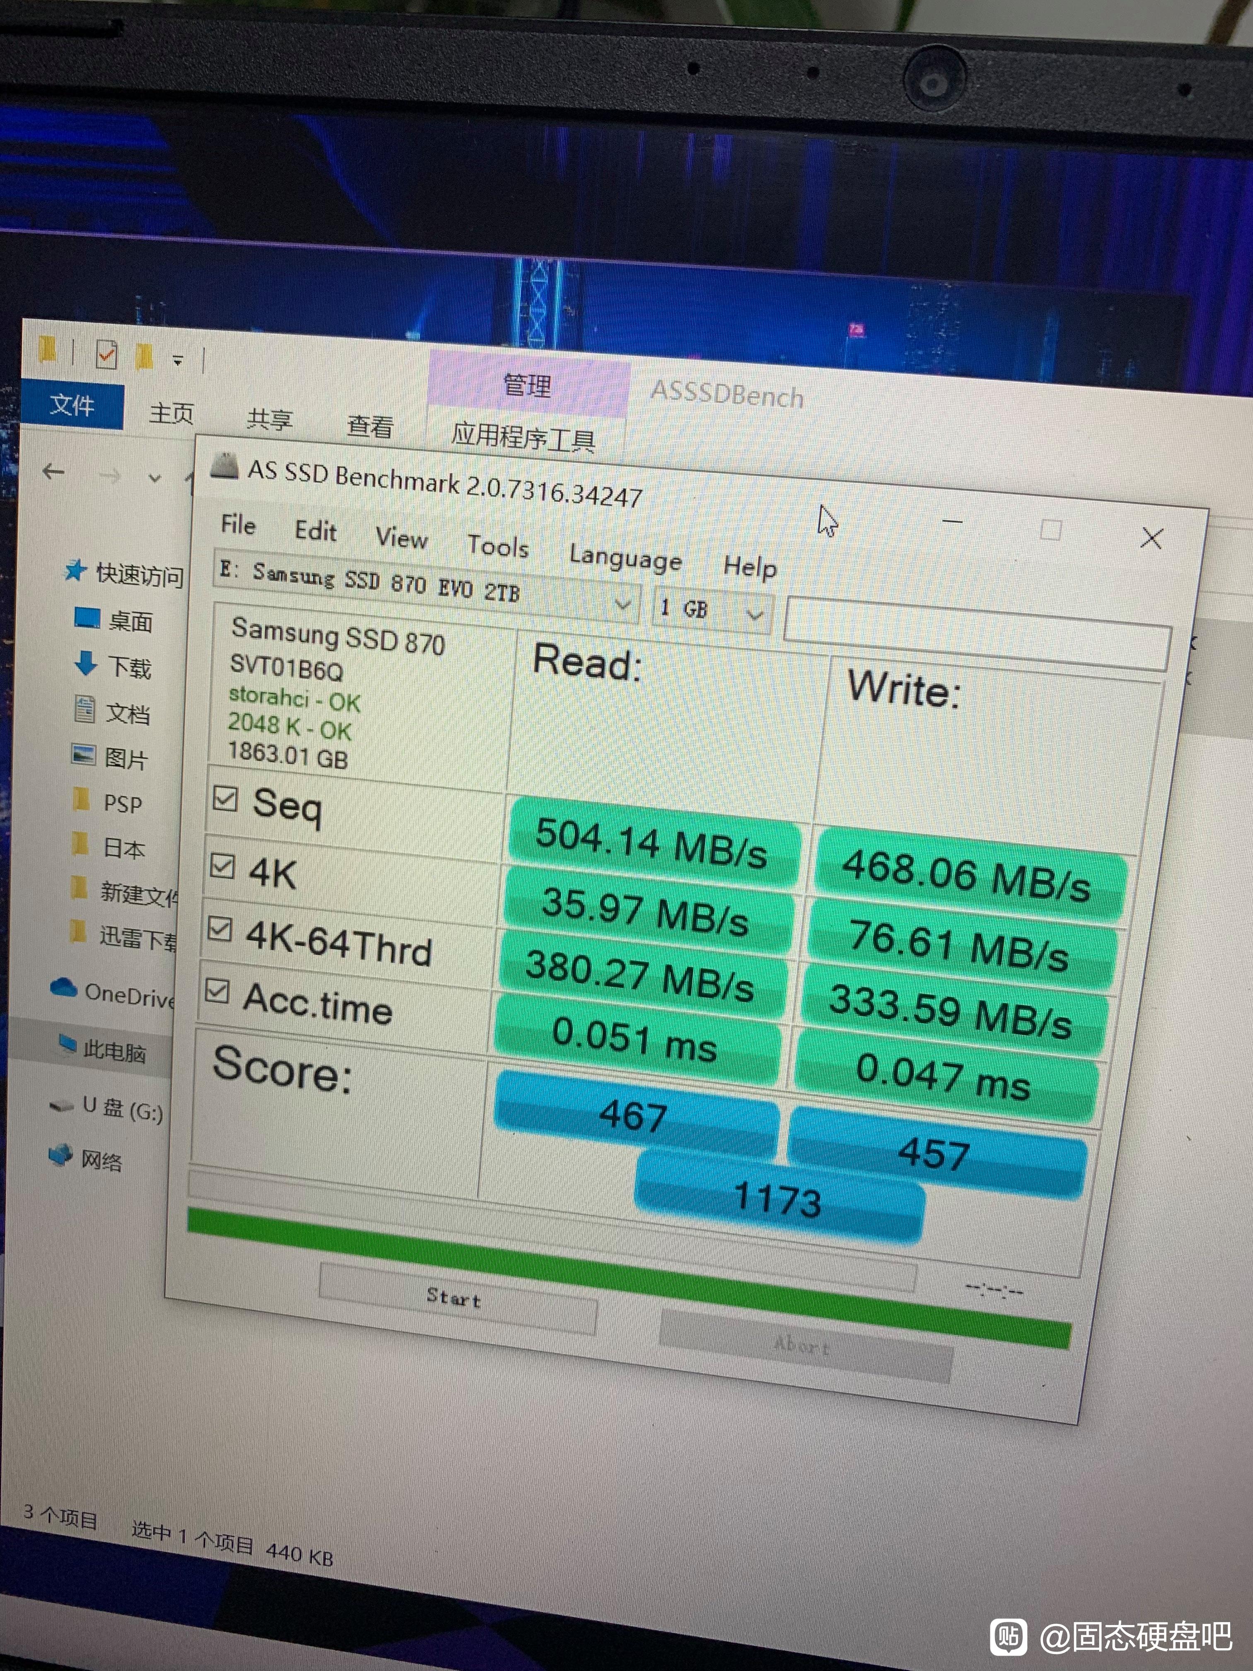
Task: Toggle the Acc.time test checkbox
Action: click(x=217, y=990)
